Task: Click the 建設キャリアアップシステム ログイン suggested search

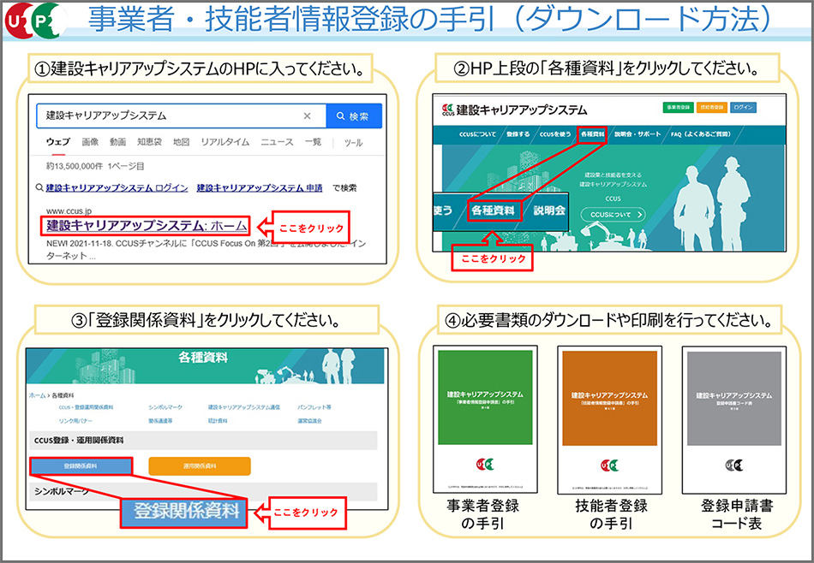Action: 117,187
